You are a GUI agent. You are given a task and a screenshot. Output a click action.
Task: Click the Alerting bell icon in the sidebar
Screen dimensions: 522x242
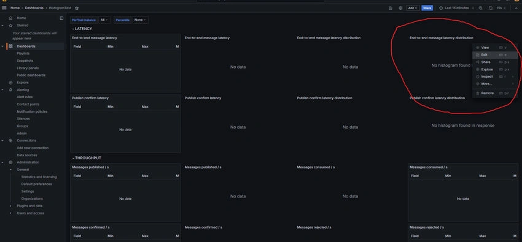10,89
